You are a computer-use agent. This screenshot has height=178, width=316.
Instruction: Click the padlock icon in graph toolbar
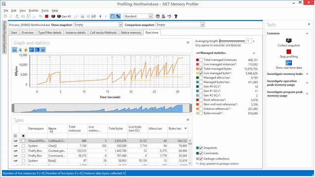(26, 49)
